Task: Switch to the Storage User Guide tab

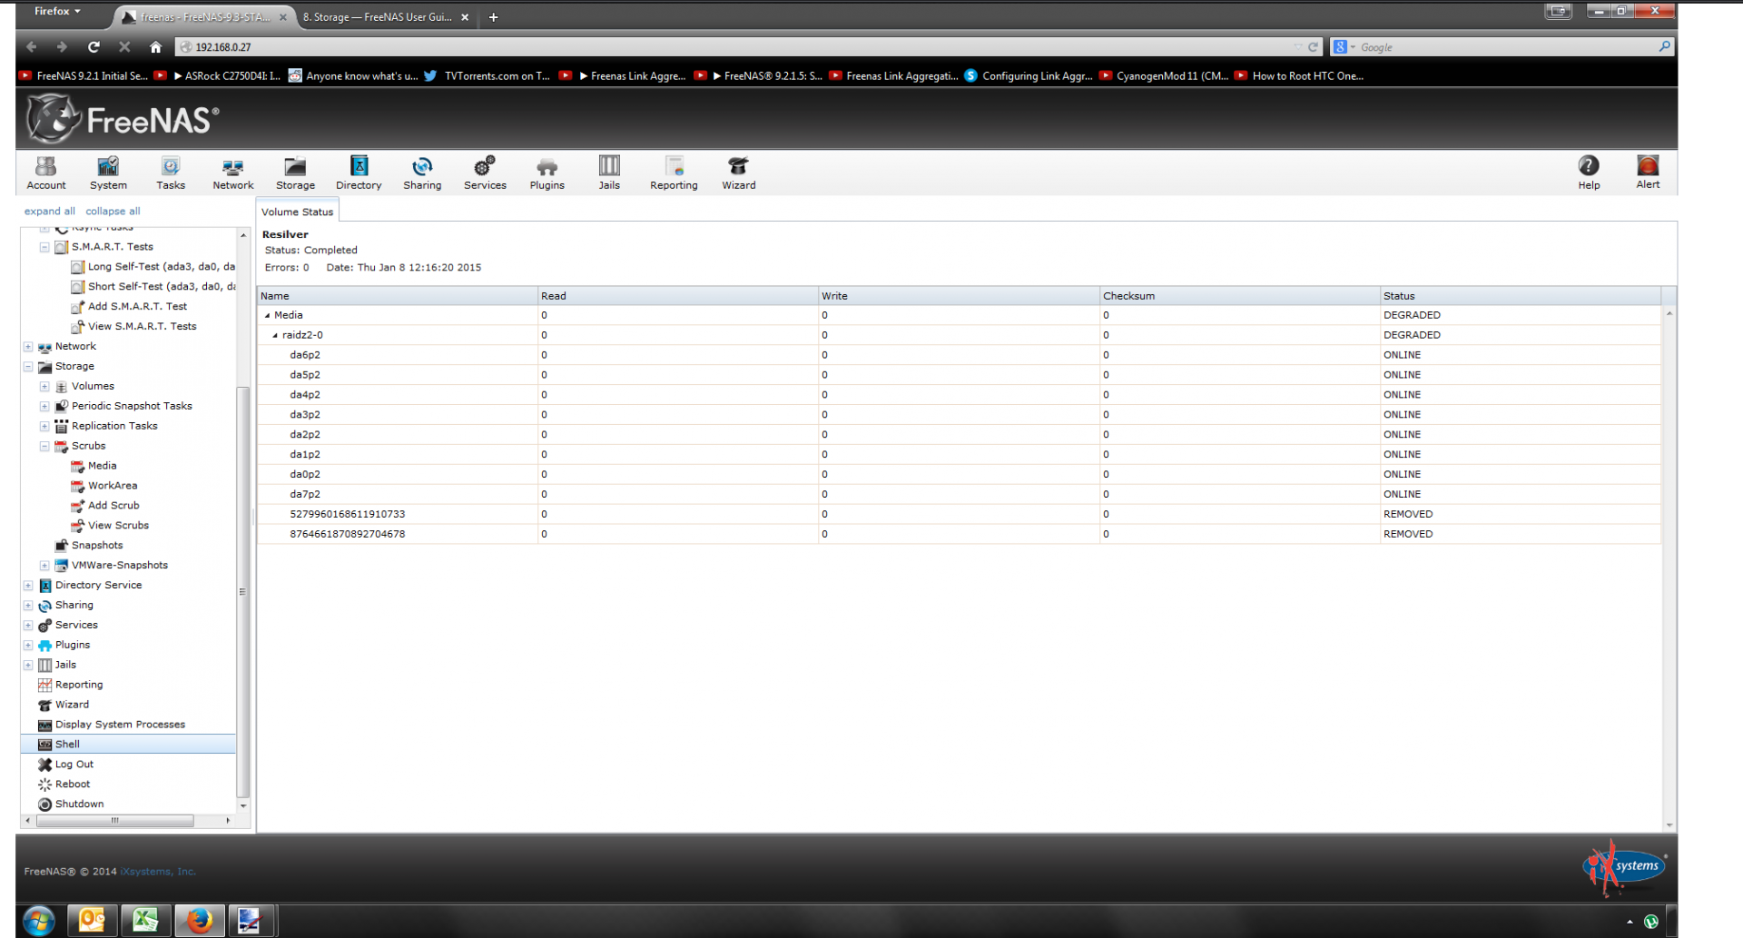Action: click(377, 17)
